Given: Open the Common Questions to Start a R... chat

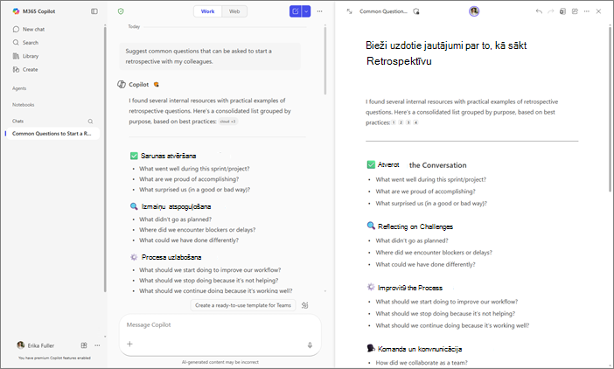Looking at the screenshot, I should [x=52, y=134].
